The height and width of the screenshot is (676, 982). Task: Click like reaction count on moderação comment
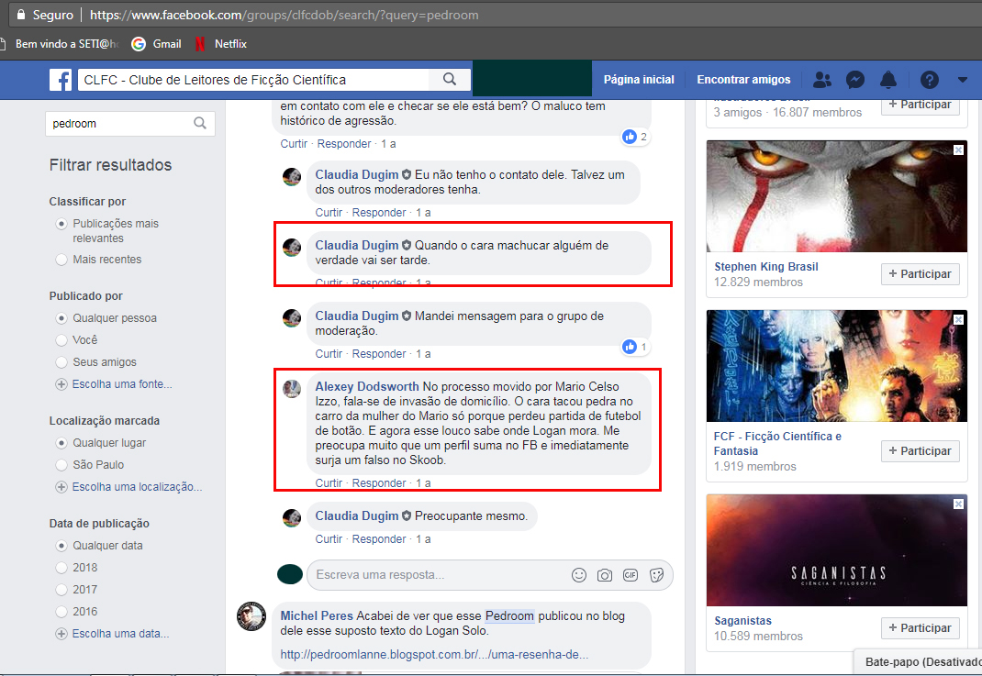635,346
